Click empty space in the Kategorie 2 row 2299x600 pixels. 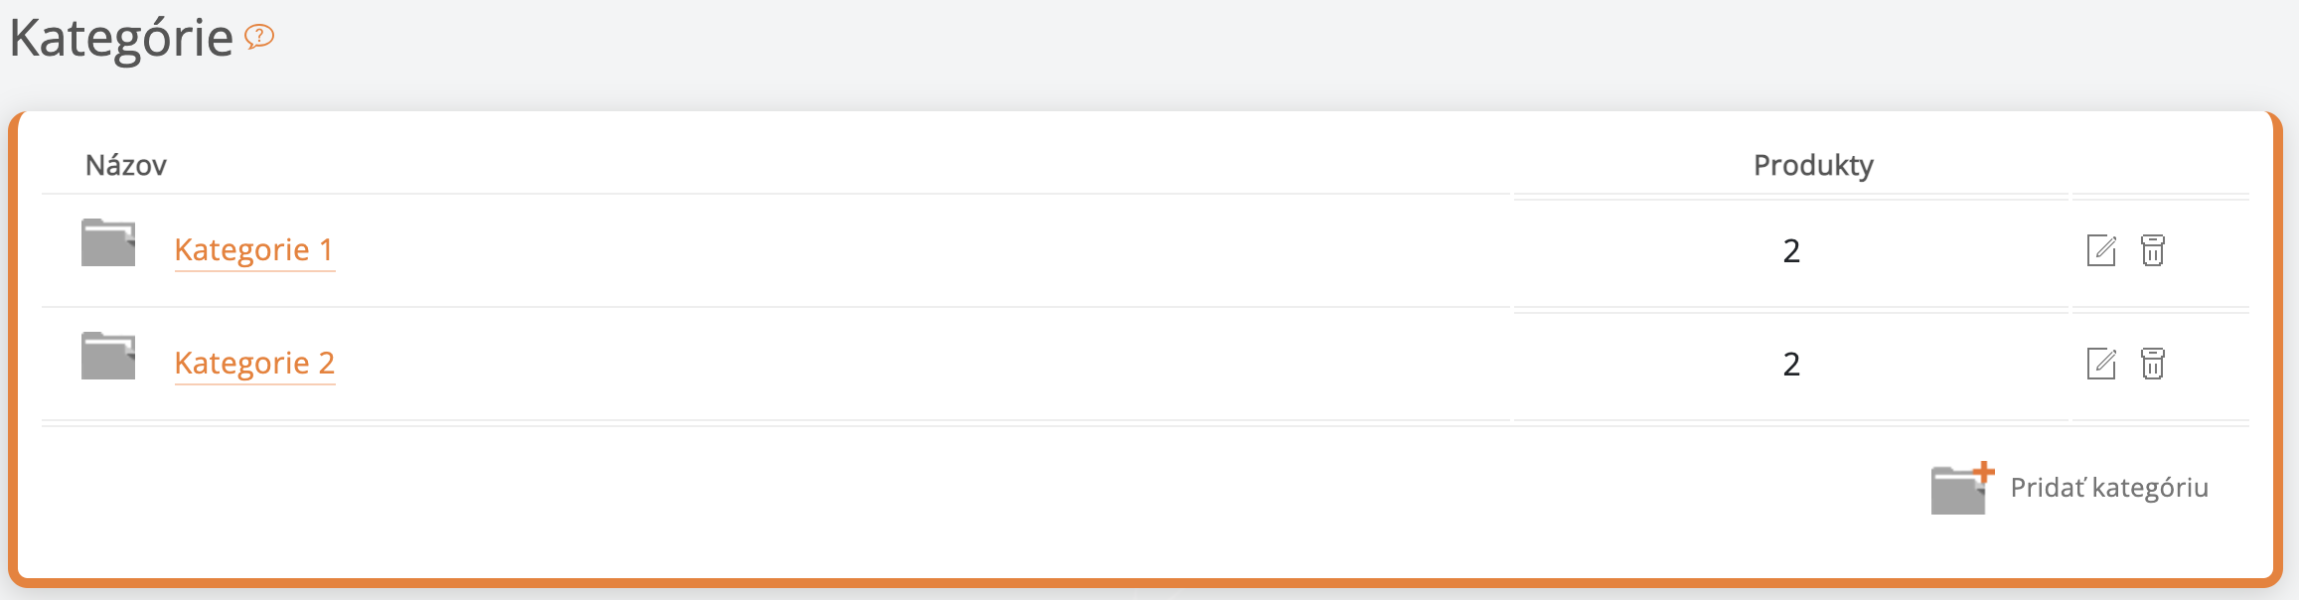pyautogui.click(x=894, y=364)
